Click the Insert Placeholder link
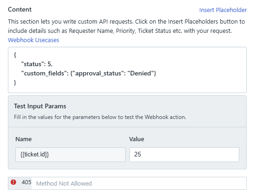 click(x=223, y=10)
